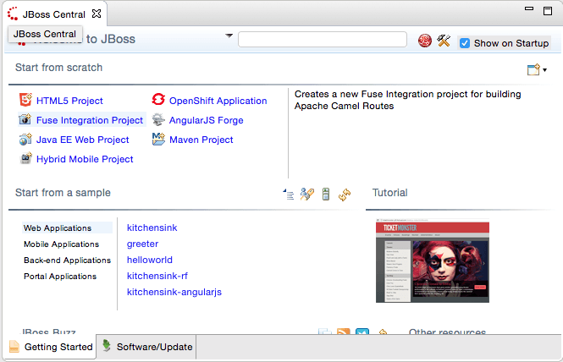The image size is (563, 362).
Task: Click the refresh samples arrows icon
Action: coord(345,195)
